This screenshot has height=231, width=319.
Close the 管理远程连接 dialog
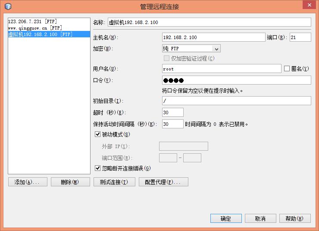click(310, 5)
